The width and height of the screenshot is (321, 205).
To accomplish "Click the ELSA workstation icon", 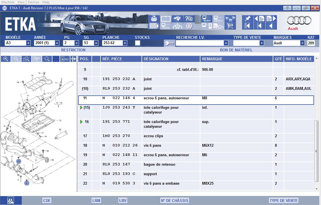I will (x=207, y=19).
